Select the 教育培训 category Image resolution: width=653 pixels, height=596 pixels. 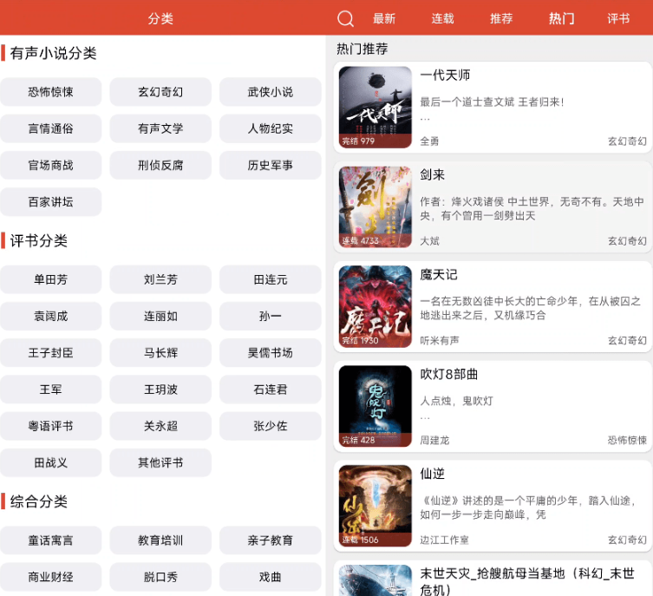point(160,540)
